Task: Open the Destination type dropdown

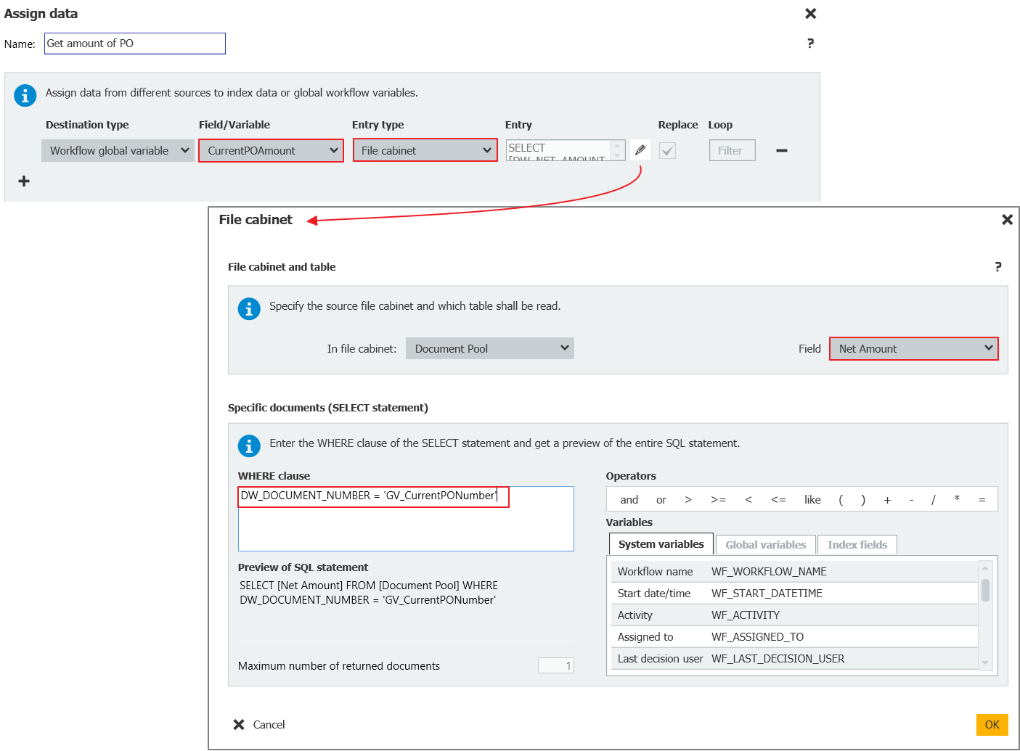Action: [x=118, y=150]
